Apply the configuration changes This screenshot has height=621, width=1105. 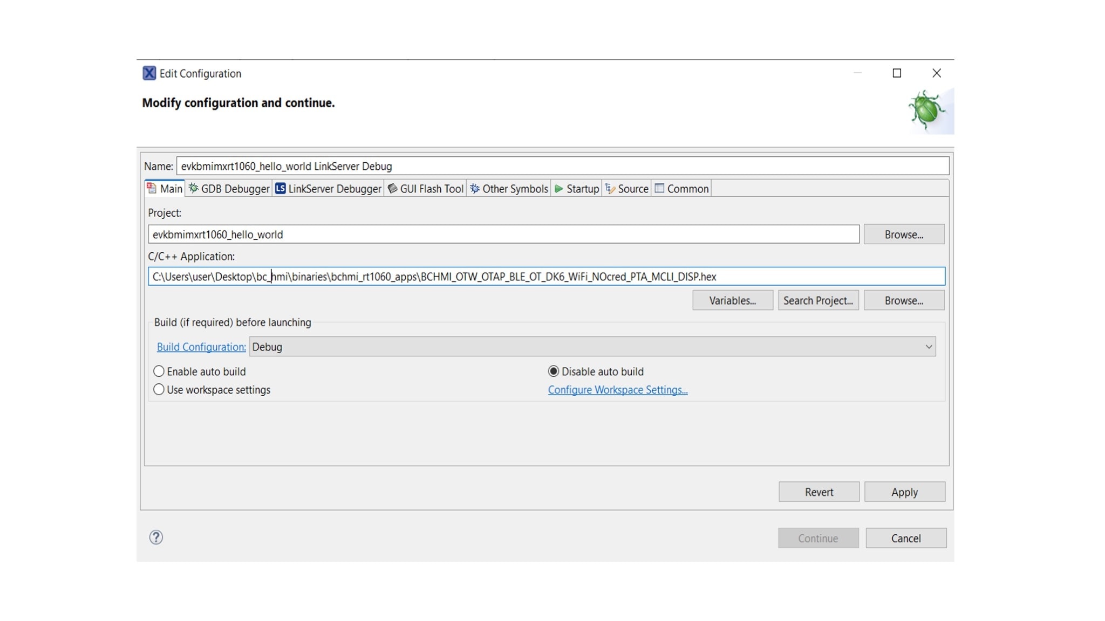pyautogui.click(x=904, y=492)
